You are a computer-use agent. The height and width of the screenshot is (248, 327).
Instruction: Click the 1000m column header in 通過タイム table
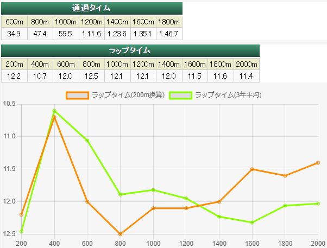tap(66, 22)
